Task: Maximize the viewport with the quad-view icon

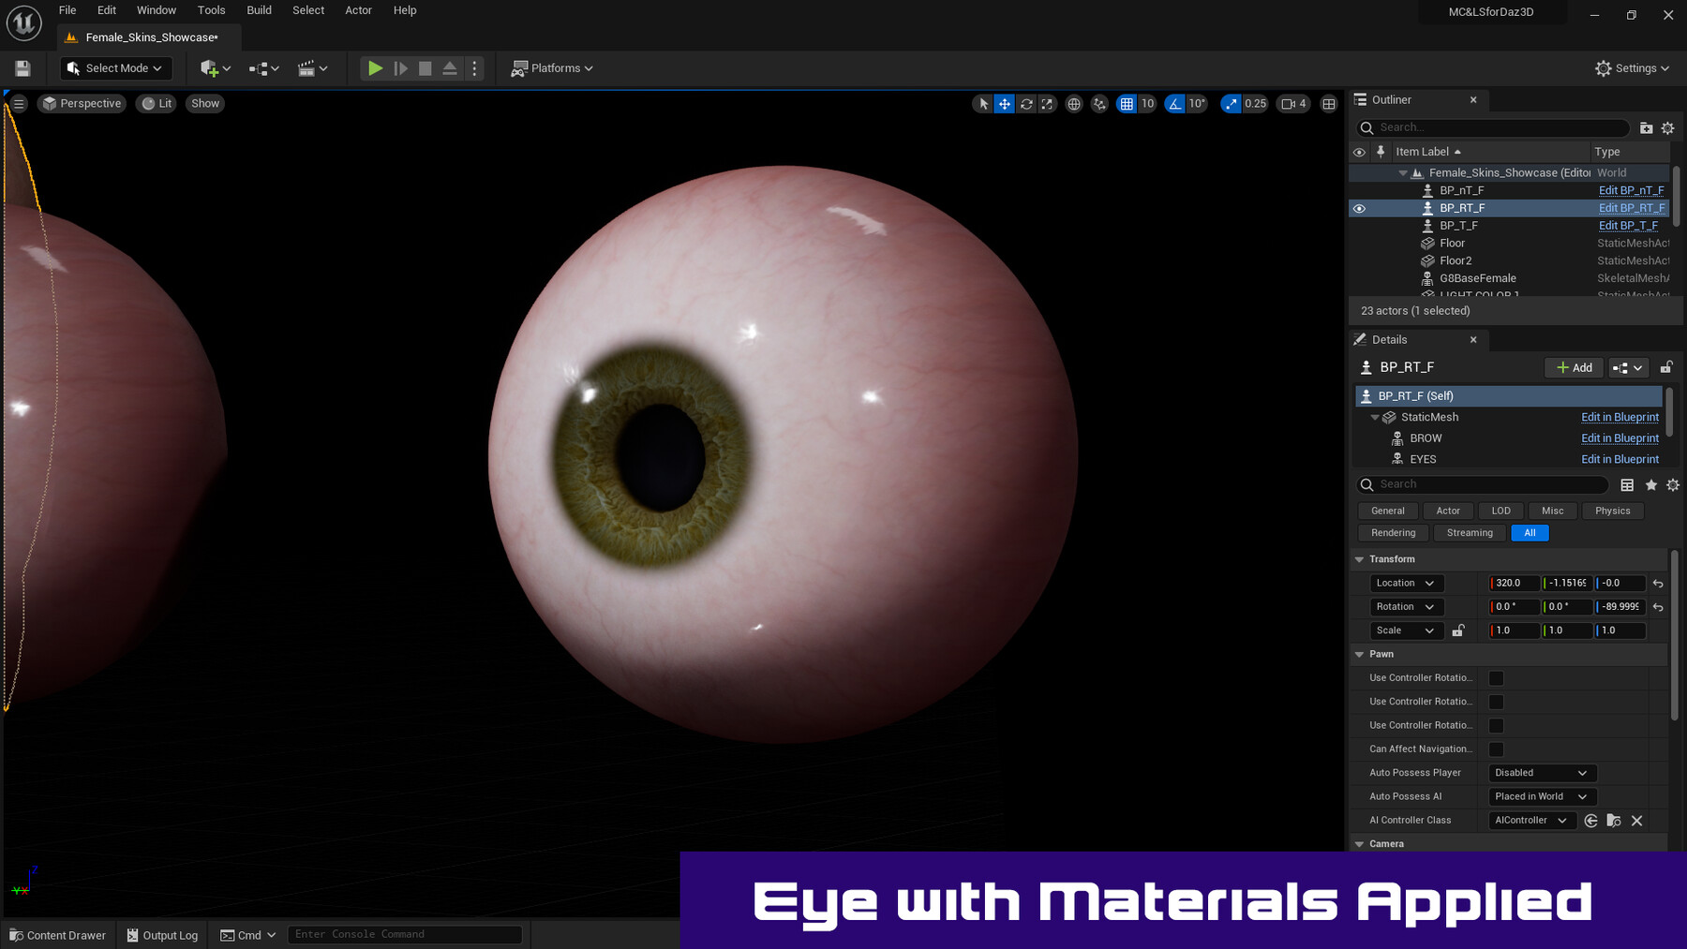Action: click(1328, 104)
